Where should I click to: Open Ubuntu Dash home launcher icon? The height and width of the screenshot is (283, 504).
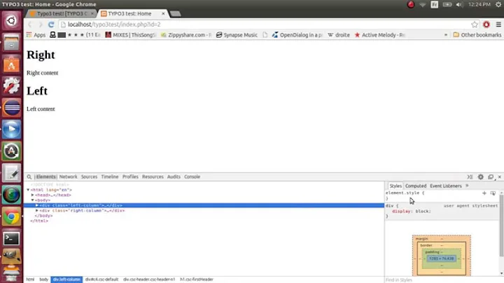[x=11, y=21]
